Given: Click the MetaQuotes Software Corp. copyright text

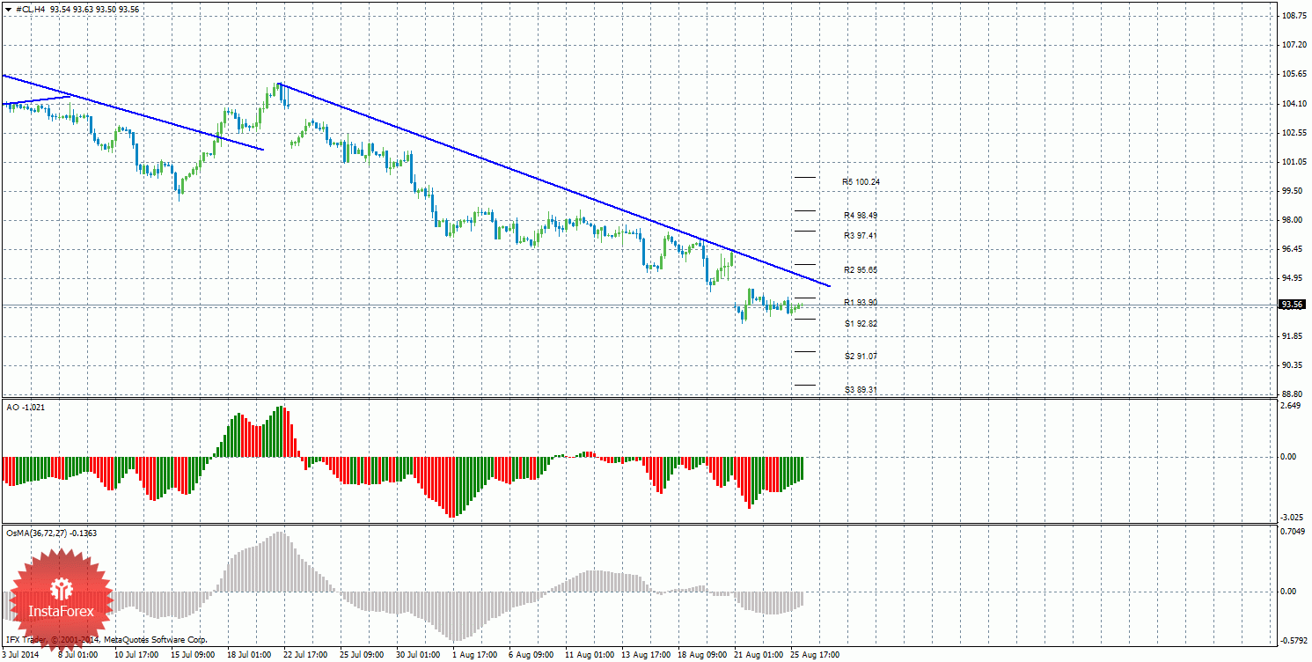Looking at the screenshot, I should pos(155,640).
